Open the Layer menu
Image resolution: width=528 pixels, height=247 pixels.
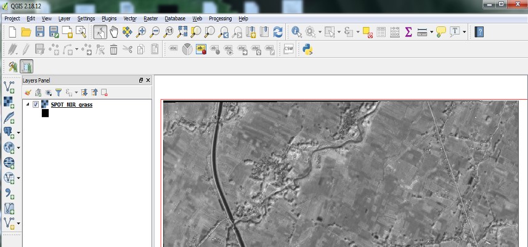pos(64,18)
